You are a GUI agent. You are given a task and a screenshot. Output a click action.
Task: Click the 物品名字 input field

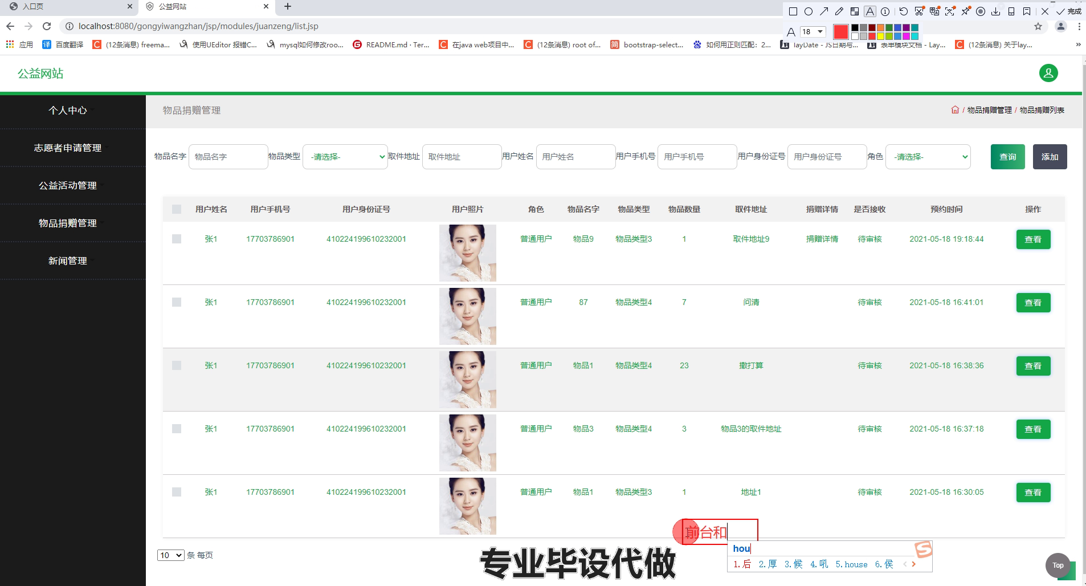[x=228, y=157]
